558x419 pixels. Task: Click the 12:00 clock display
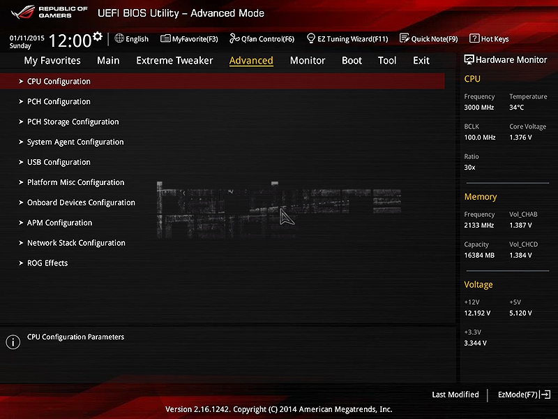pyautogui.click(x=70, y=41)
